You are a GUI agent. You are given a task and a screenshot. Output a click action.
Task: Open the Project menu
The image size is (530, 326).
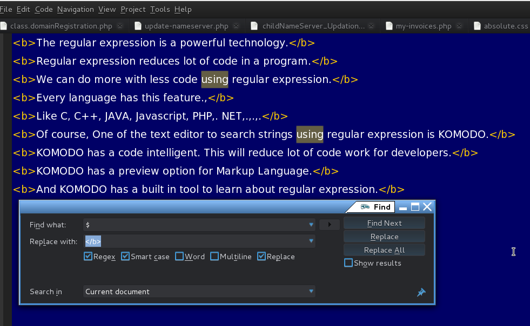pos(133,10)
